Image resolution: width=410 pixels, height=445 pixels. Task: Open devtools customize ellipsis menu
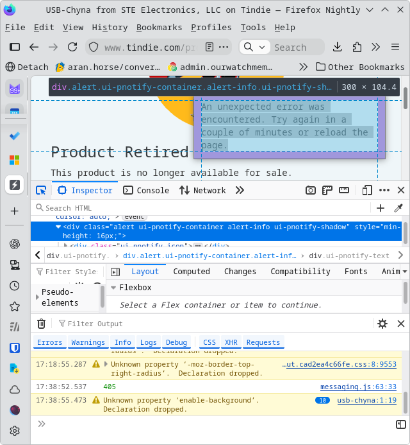click(x=384, y=191)
